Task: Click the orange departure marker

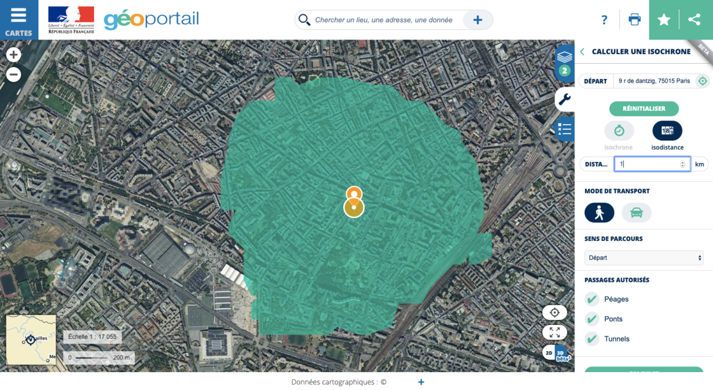Action: click(x=354, y=194)
